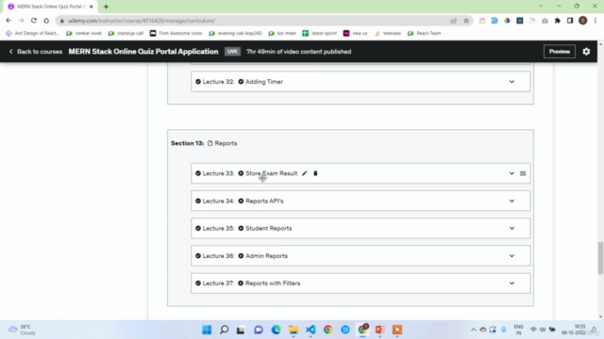Expand Lecture 33 Store Exam Result

[512, 173]
